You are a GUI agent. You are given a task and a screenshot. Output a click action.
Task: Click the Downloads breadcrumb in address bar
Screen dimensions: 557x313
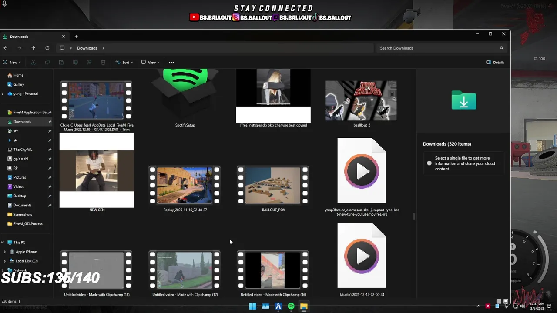(87, 48)
